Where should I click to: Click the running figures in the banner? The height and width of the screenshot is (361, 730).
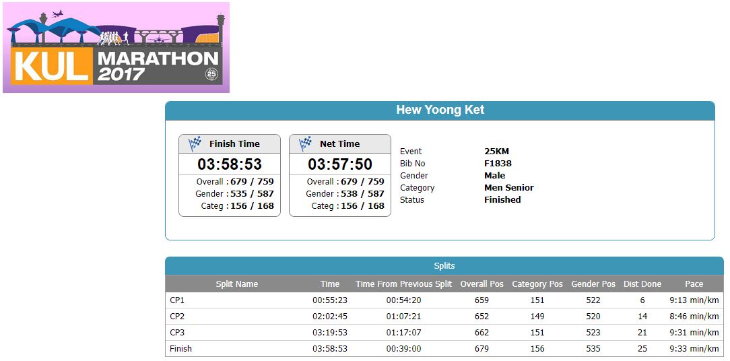[x=113, y=38]
